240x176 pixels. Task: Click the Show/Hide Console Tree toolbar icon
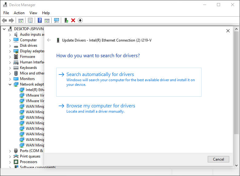click(21, 20)
